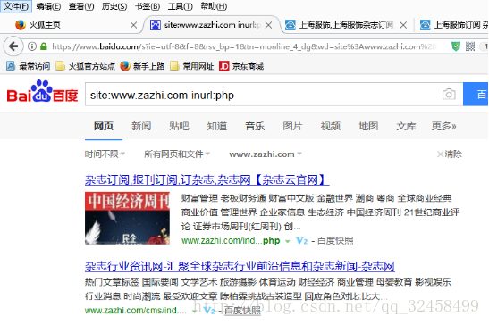
Task: Expand the 所有网页和文件 filter dropdown
Action: pyautogui.click(x=177, y=154)
